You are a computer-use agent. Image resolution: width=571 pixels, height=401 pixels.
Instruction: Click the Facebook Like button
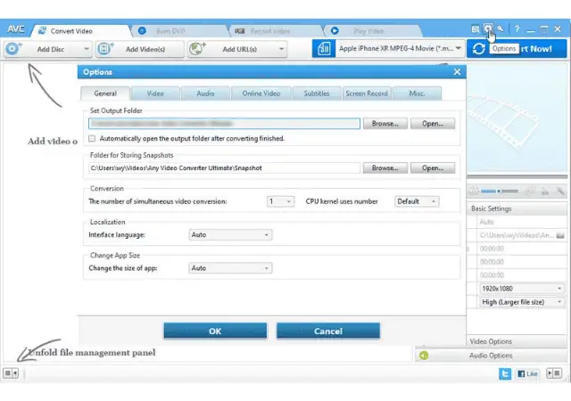(527, 373)
